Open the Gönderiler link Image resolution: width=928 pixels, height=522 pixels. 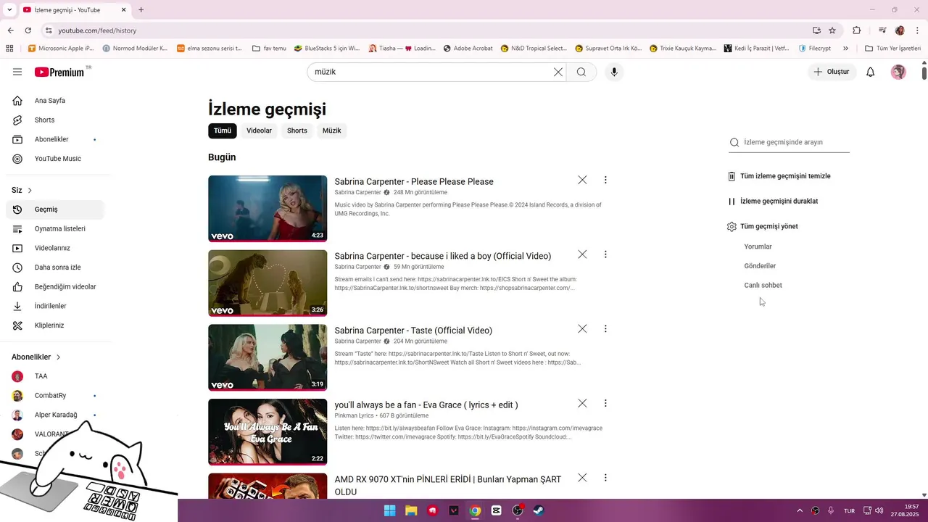760,266
